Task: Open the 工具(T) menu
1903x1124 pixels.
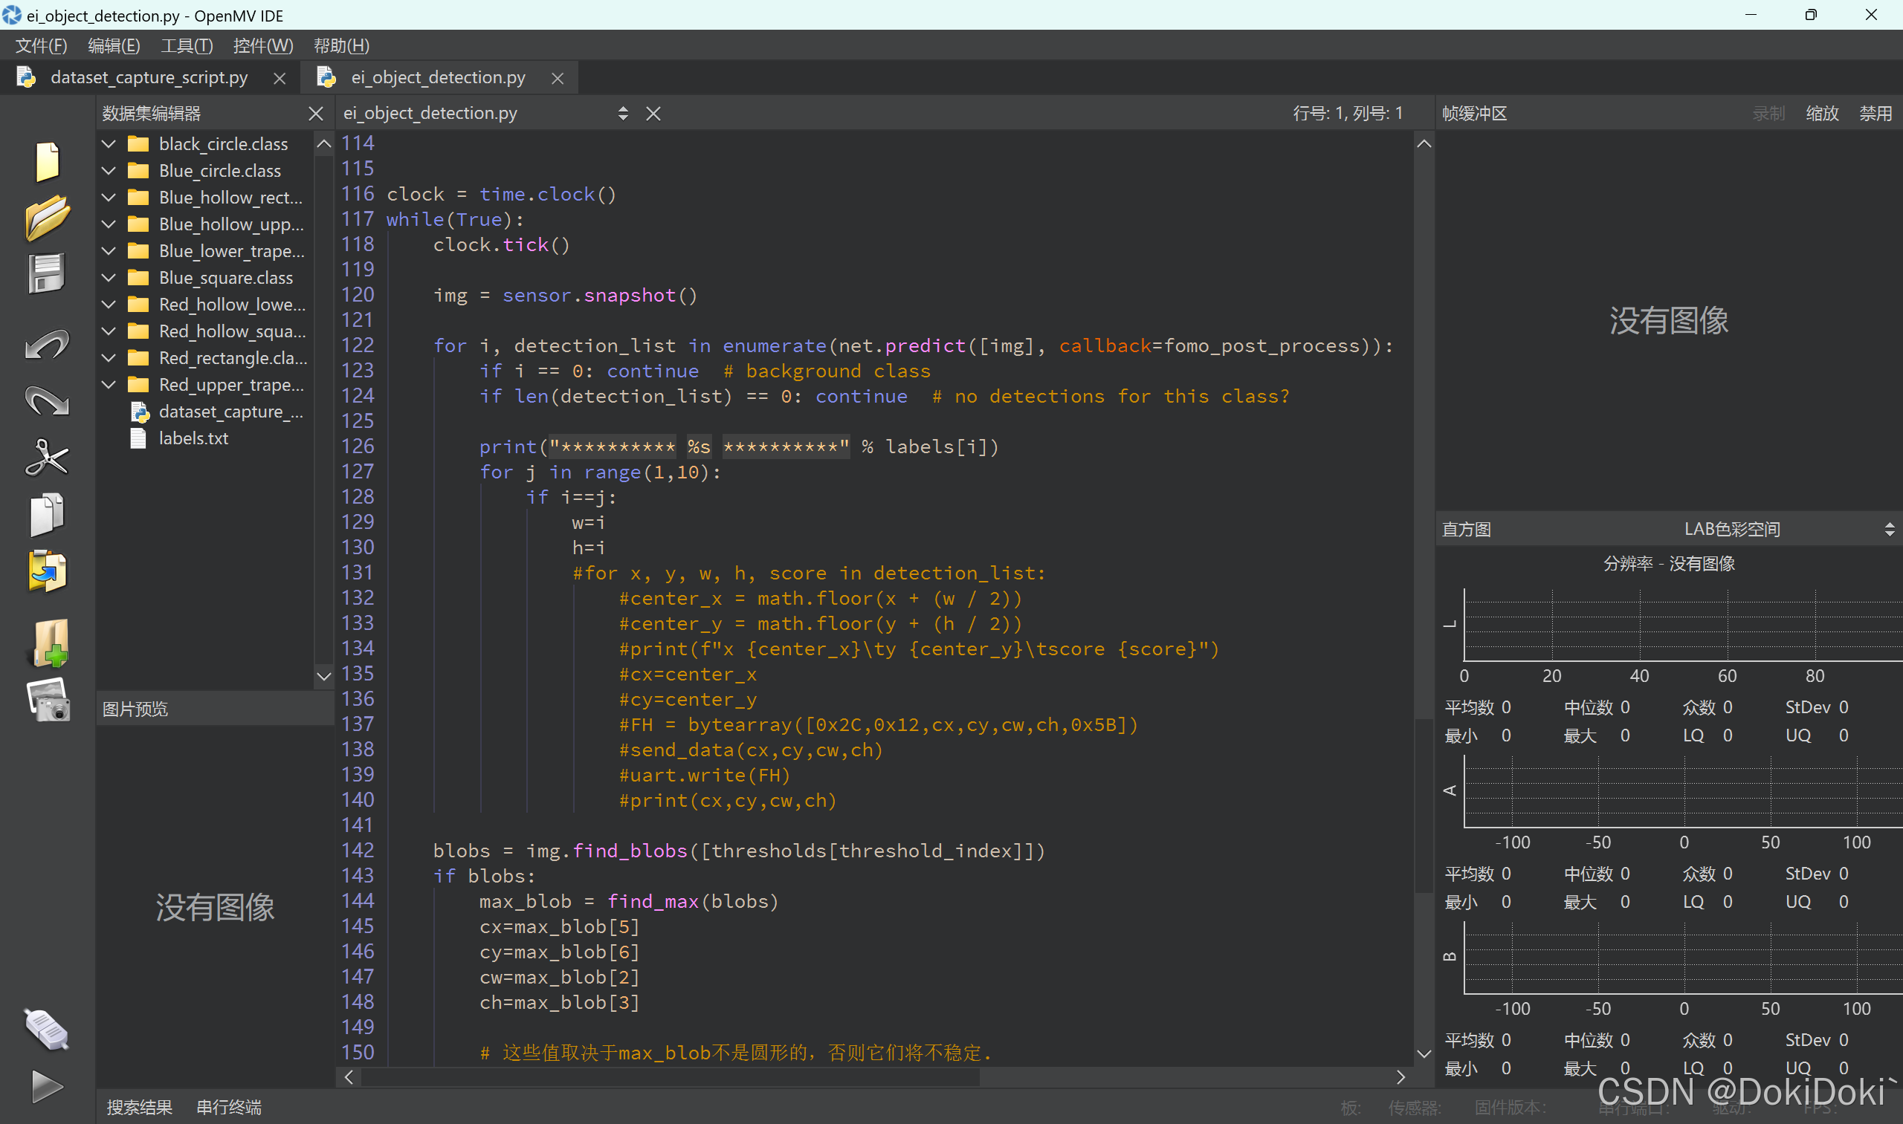Action: pyautogui.click(x=187, y=45)
